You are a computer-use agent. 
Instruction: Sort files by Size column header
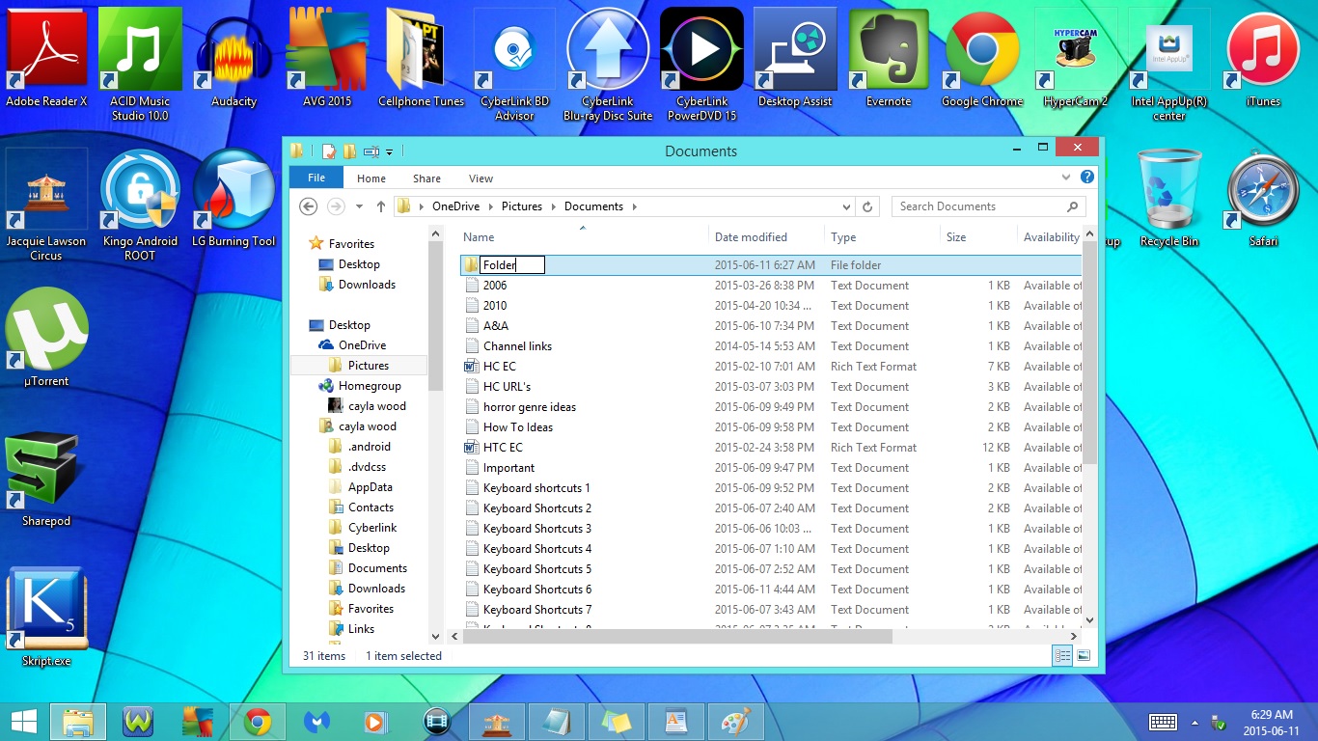pos(977,237)
